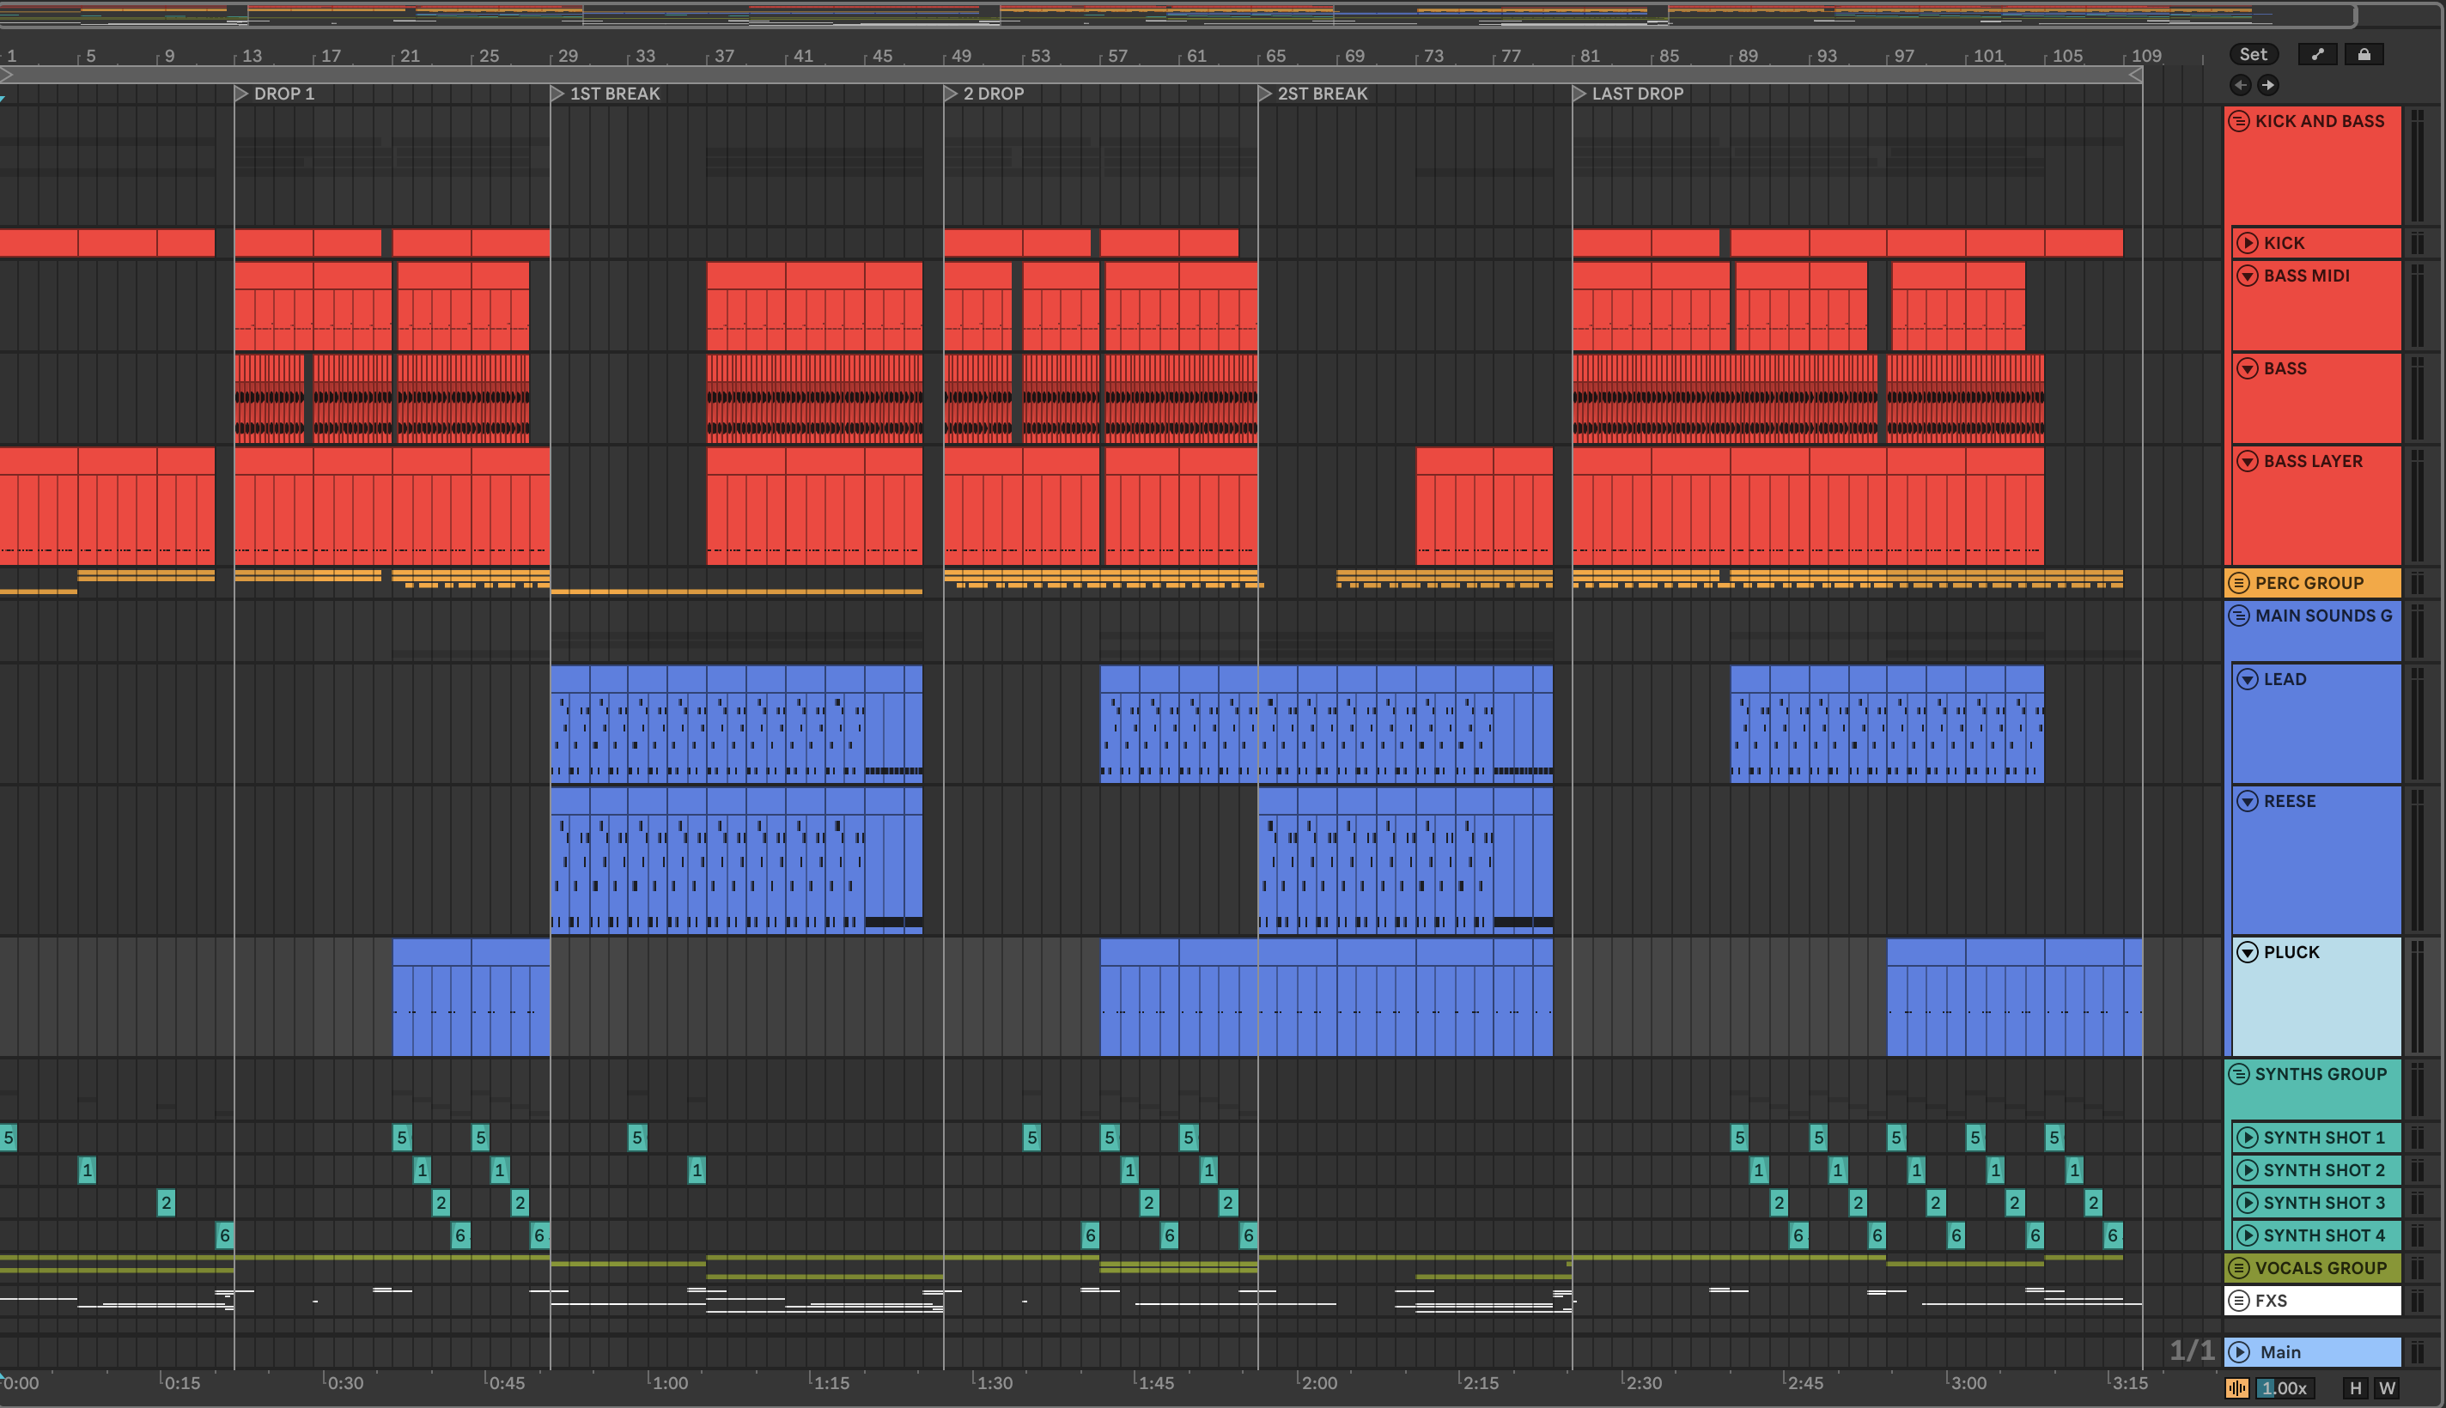Select the Main track header
The image size is (2446, 1408).
click(2314, 1352)
